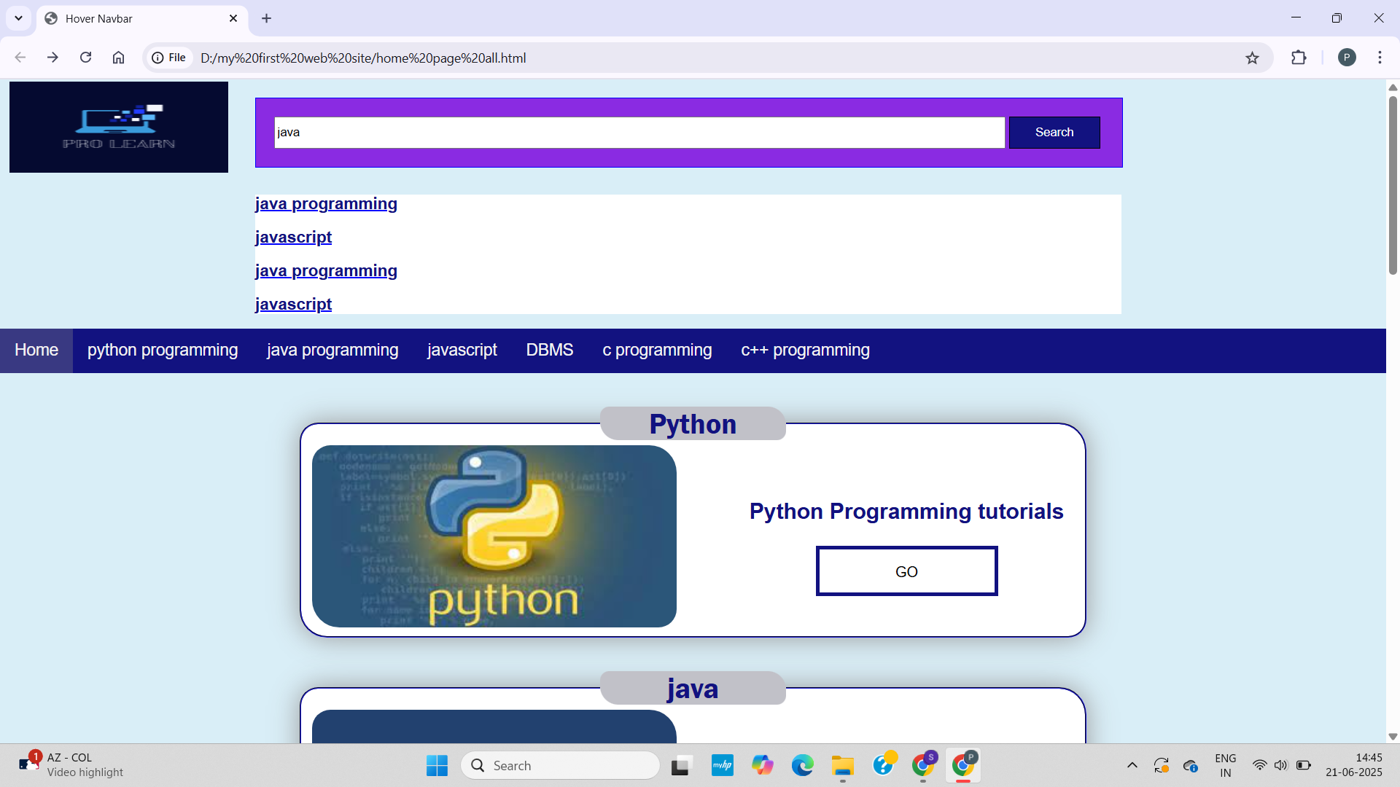Click GO button on Python card
Viewport: 1400px width, 787px height.
[906, 571]
